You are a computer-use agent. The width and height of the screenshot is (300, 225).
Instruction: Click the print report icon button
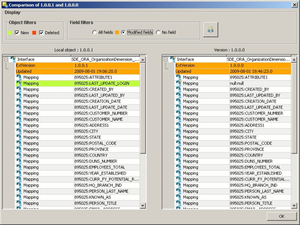coord(211,29)
